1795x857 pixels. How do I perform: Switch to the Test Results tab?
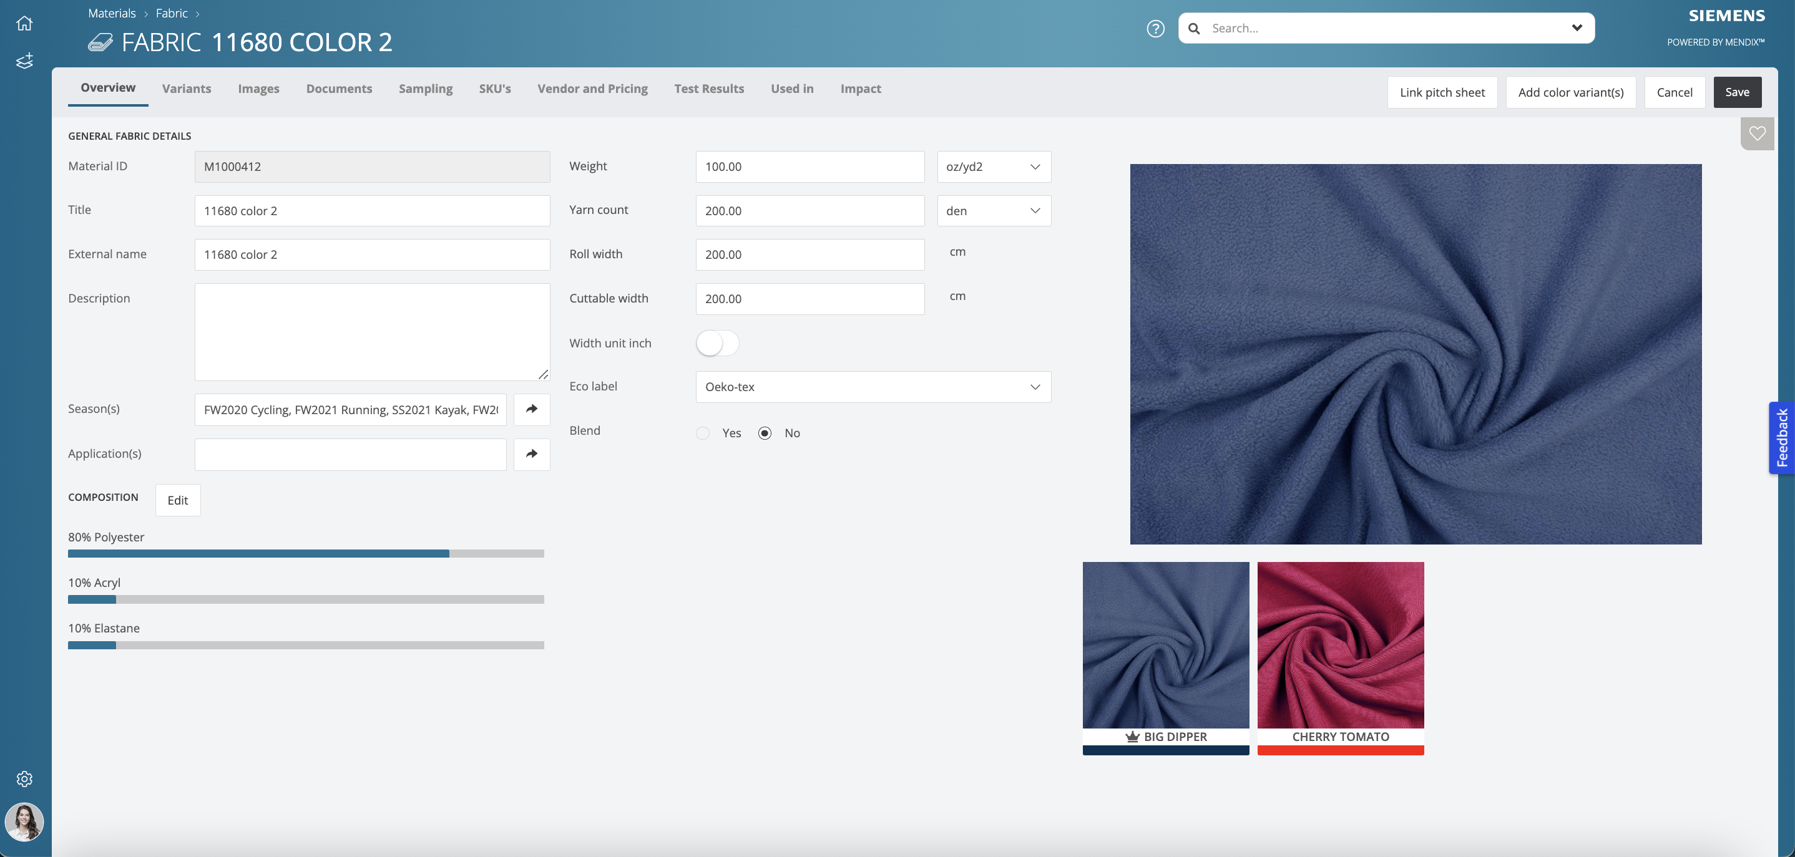click(708, 90)
